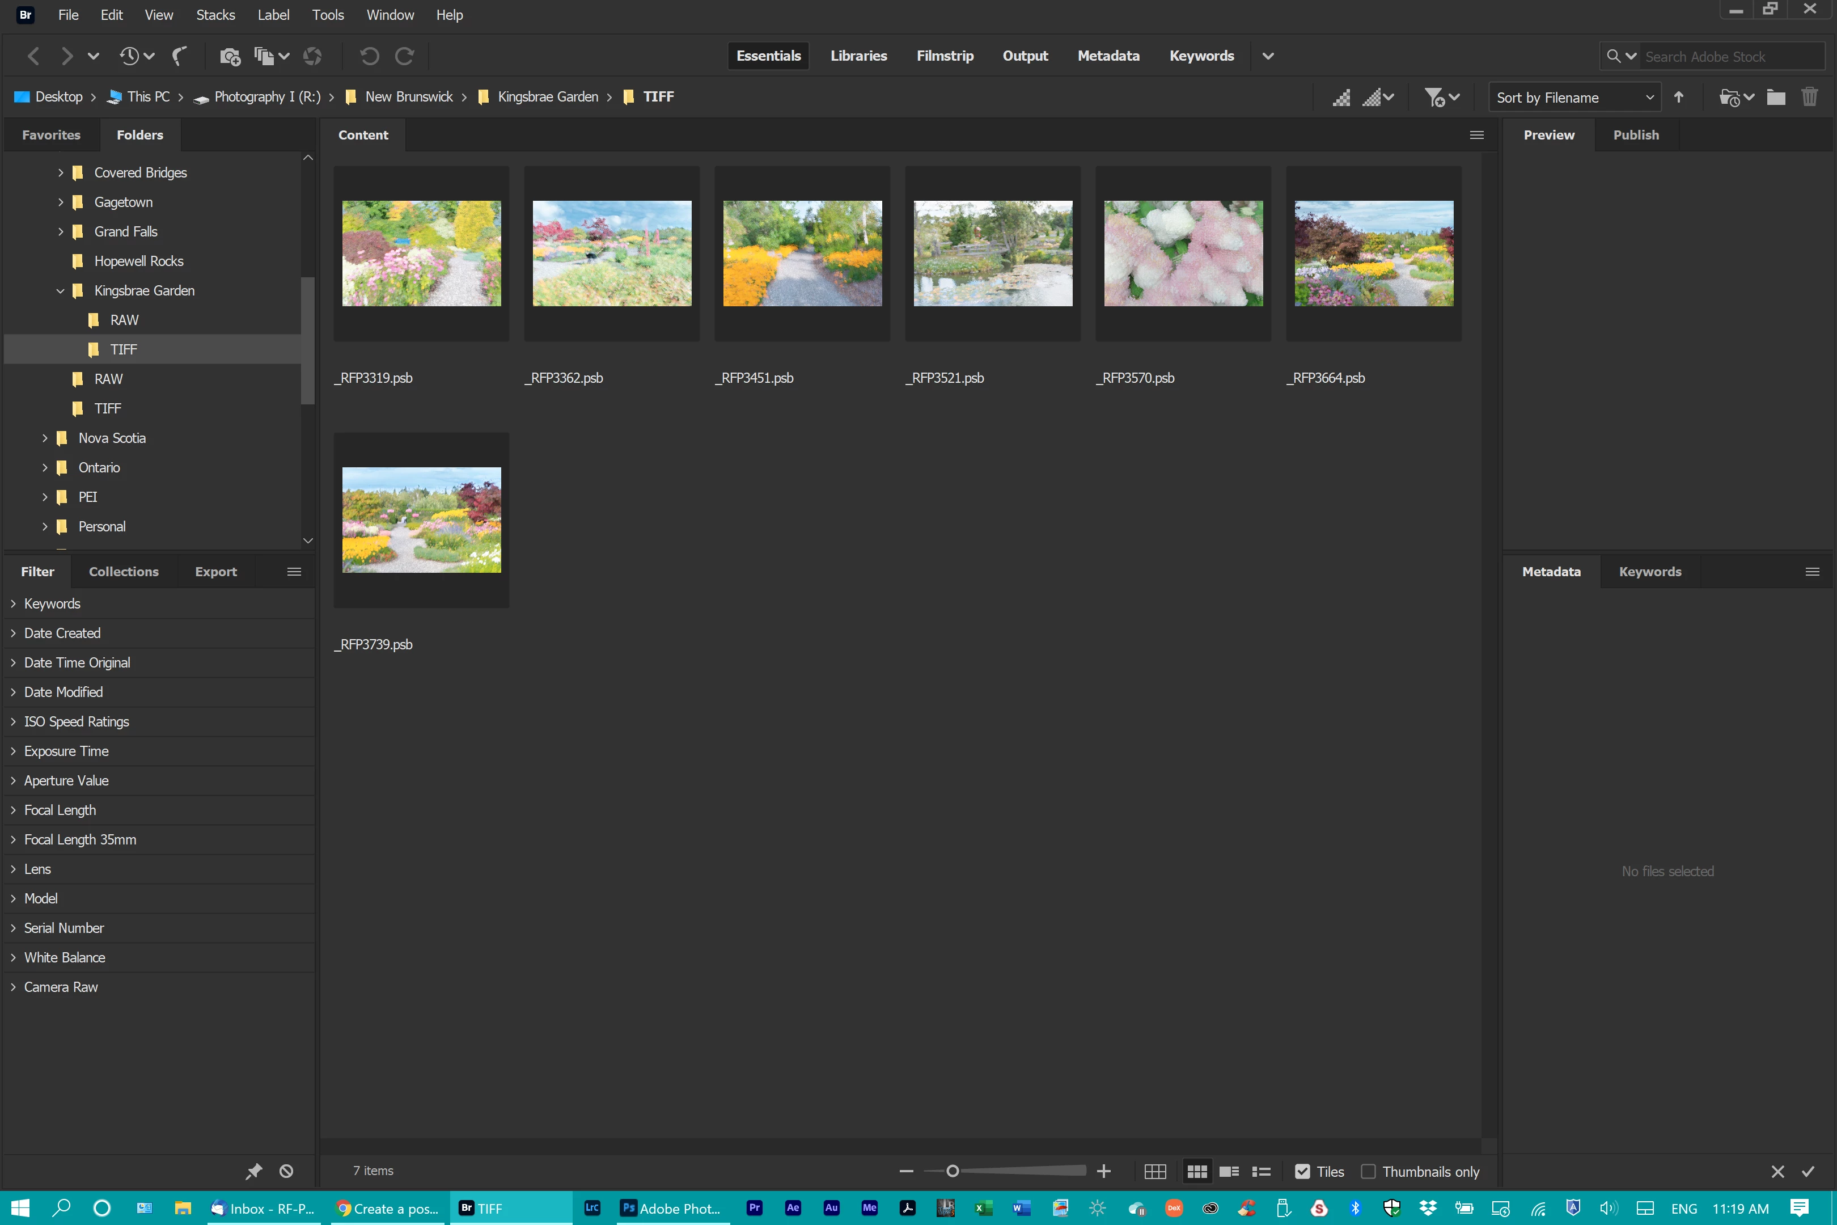
Task: Click the Open recent file folder icon
Action: pyautogui.click(x=1729, y=97)
